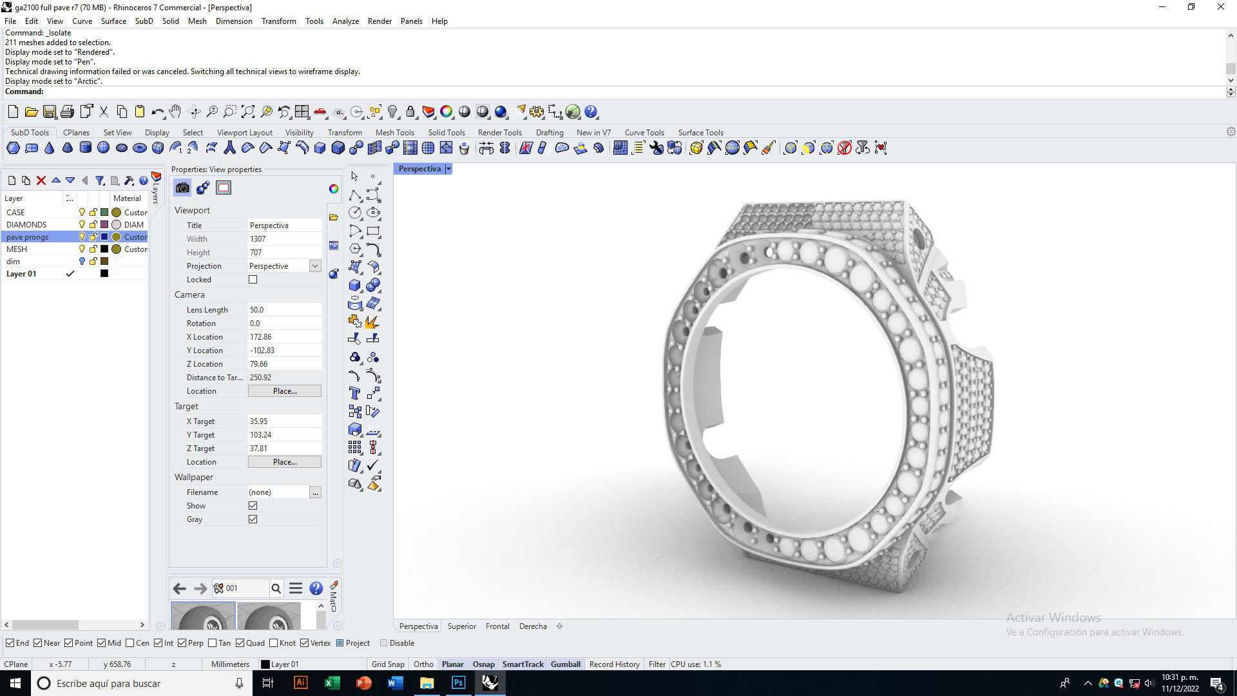Click the Save disk icon
The width and height of the screenshot is (1237, 696).
click(x=49, y=112)
